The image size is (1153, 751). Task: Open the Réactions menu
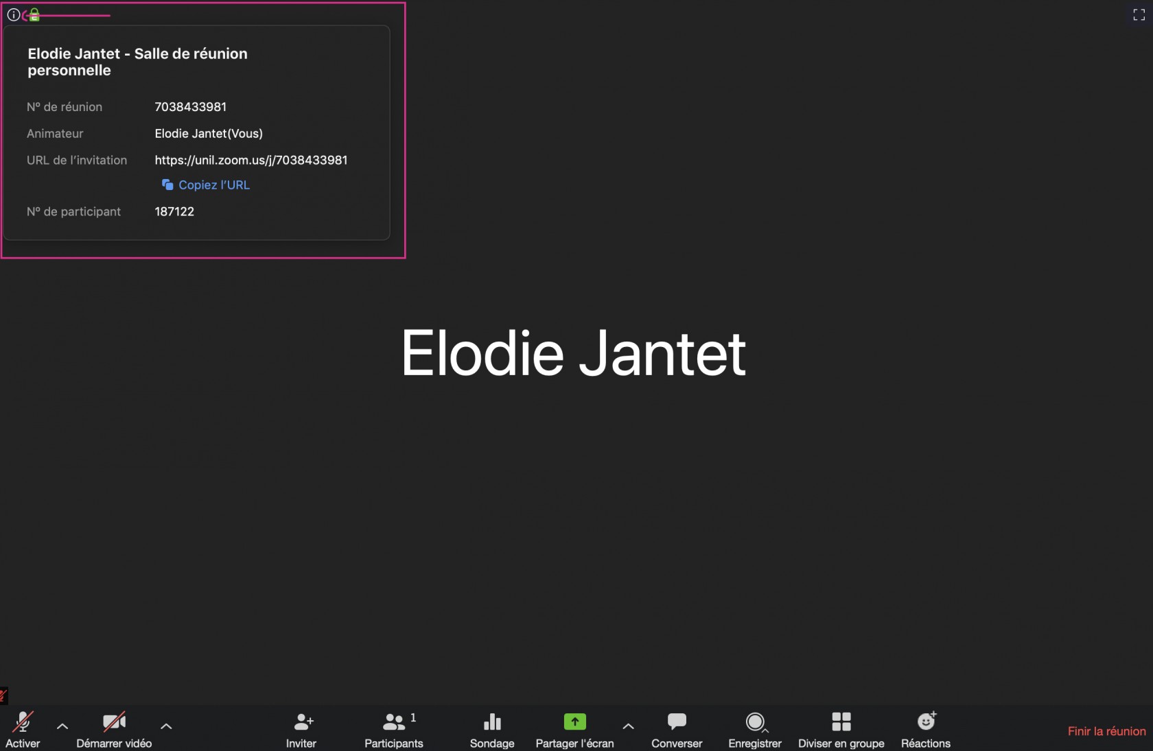point(926,729)
